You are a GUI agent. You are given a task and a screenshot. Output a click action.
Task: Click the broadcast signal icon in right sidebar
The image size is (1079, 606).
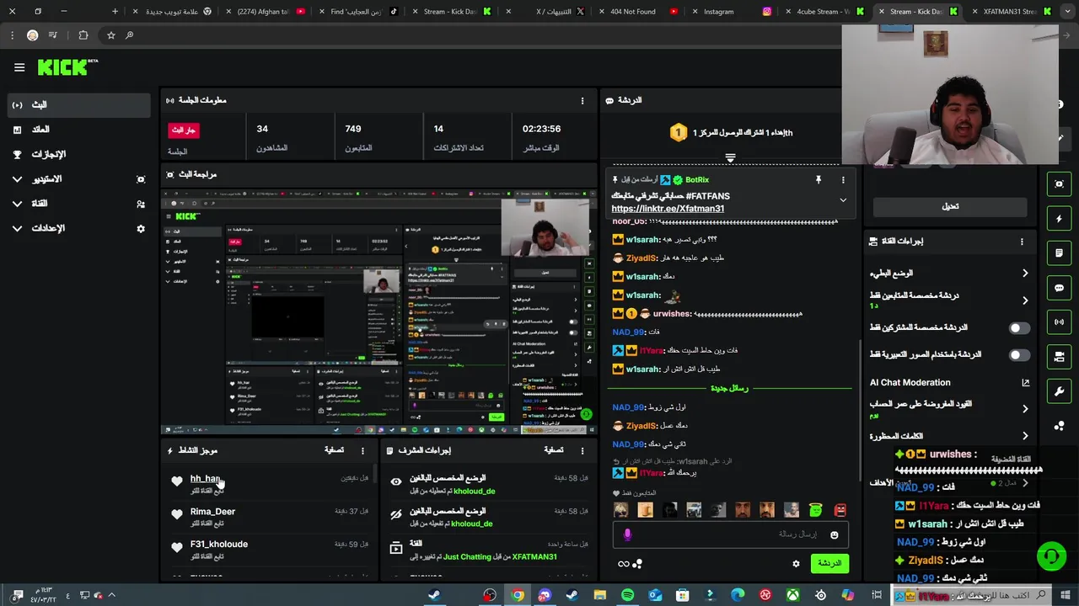pyautogui.click(x=1059, y=322)
